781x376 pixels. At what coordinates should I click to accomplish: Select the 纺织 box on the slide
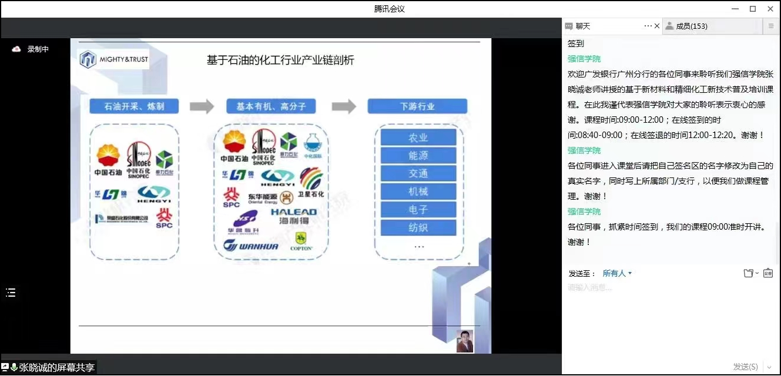[418, 227]
